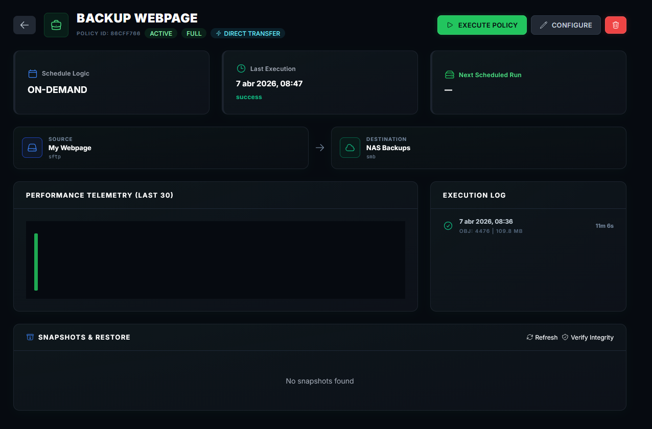This screenshot has height=429, width=652.
Task: Click the 11m 6s duration value
Action: 604,226
